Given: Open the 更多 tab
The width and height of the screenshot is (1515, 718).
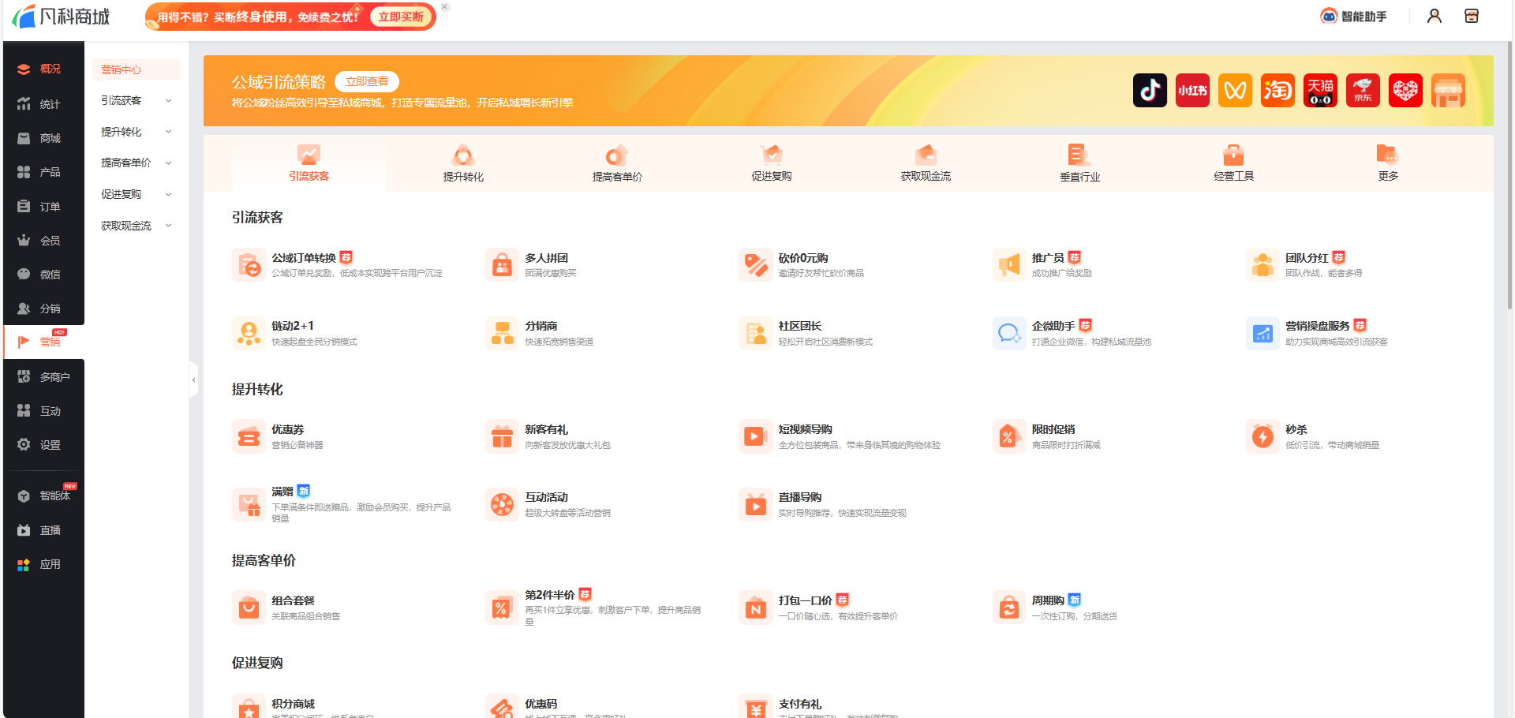Looking at the screenshot, I should pyautogui.click(x=1388, y=163).
